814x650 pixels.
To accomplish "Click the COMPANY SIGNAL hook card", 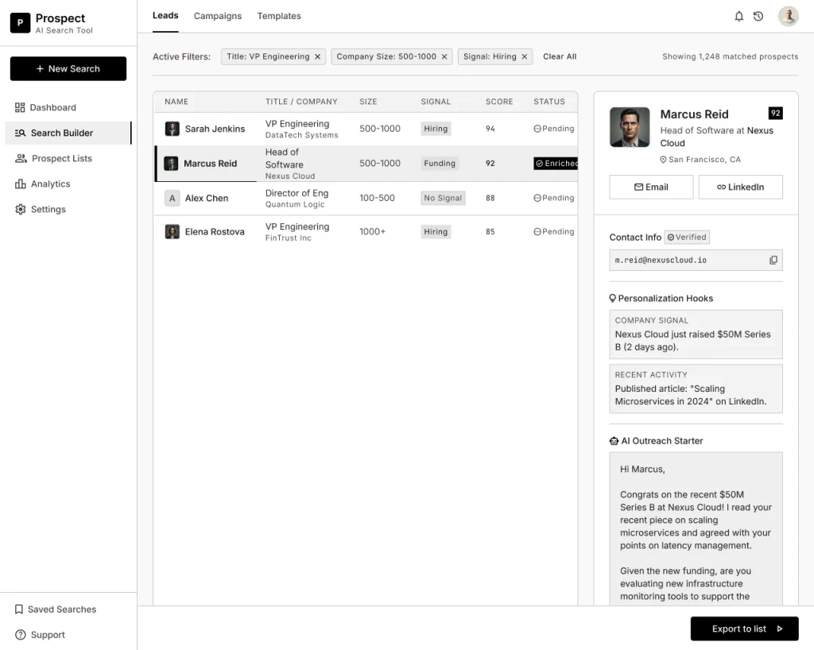I will [x=696, y=334].
